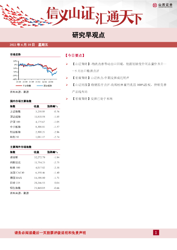Image resolution: width=177 pixels, height=250 pixels.
Task: Select the 纳斯达克 row in overseas table
Action: click(x=35, y=162)
